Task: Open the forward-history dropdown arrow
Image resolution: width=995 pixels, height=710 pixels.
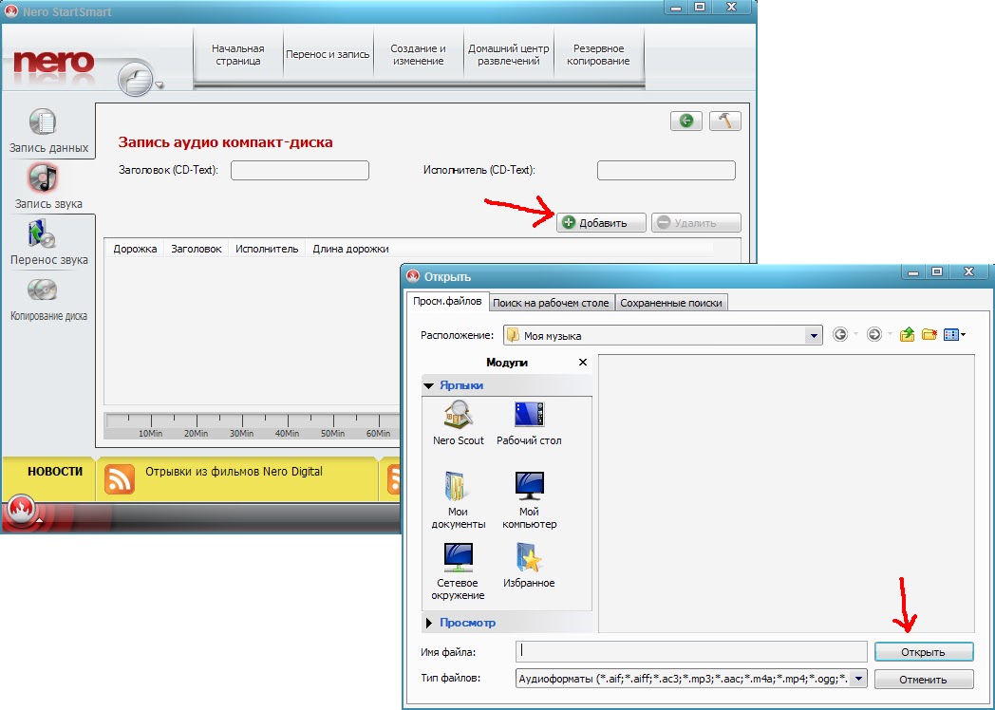Action: [x=890, y=334]
